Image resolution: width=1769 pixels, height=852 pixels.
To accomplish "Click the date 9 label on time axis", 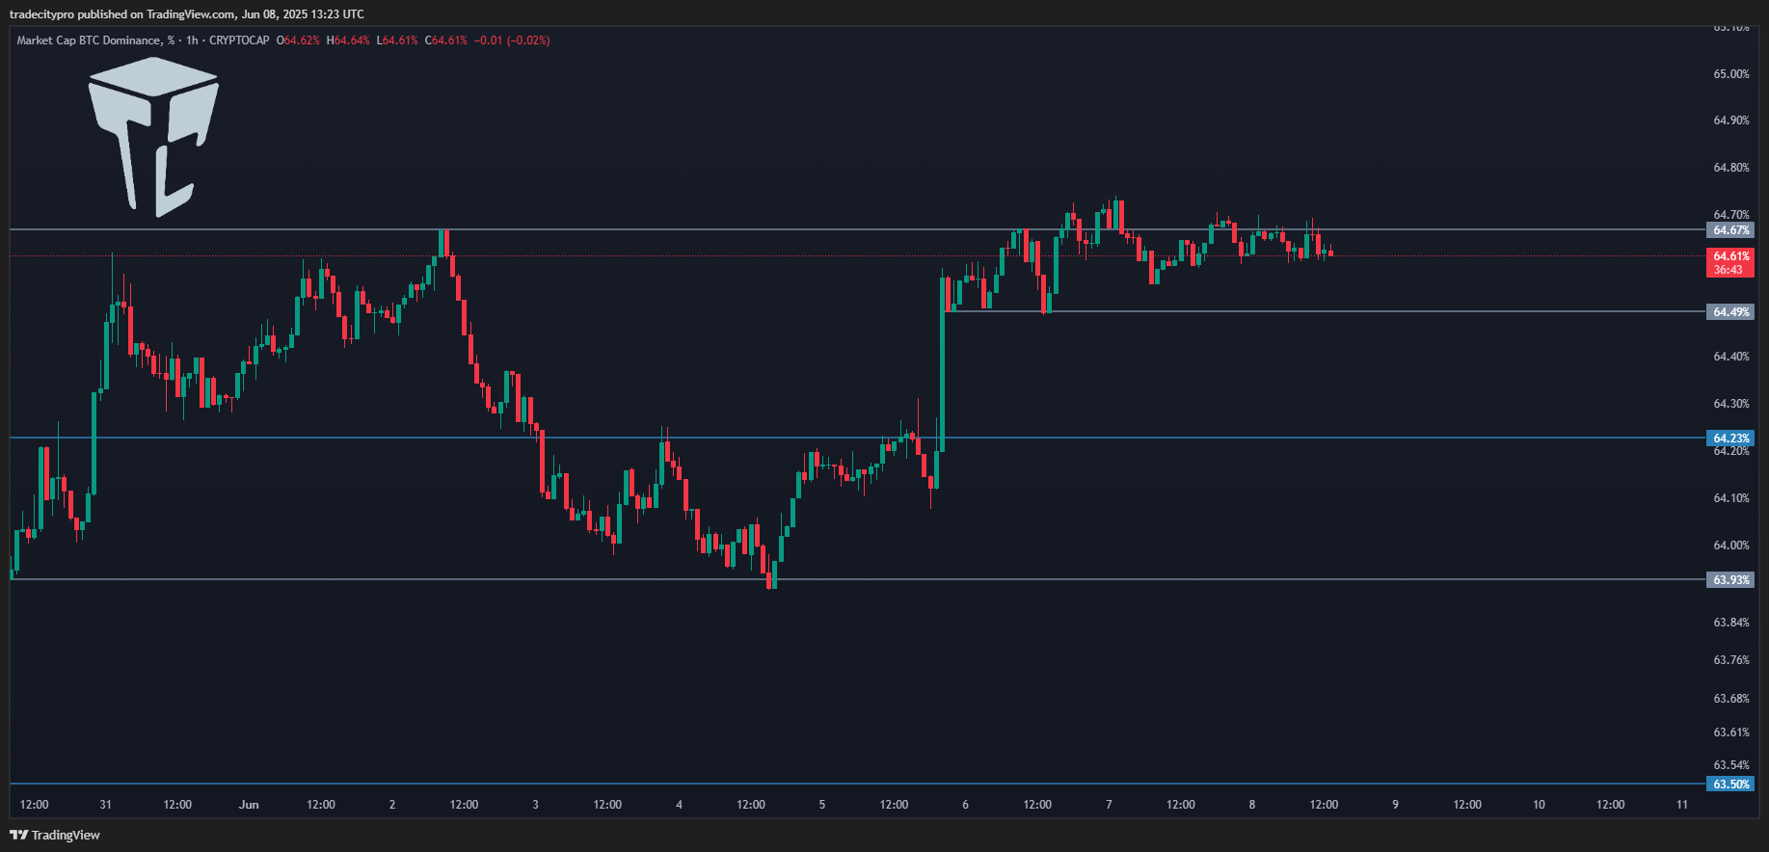I will 1395,805.
